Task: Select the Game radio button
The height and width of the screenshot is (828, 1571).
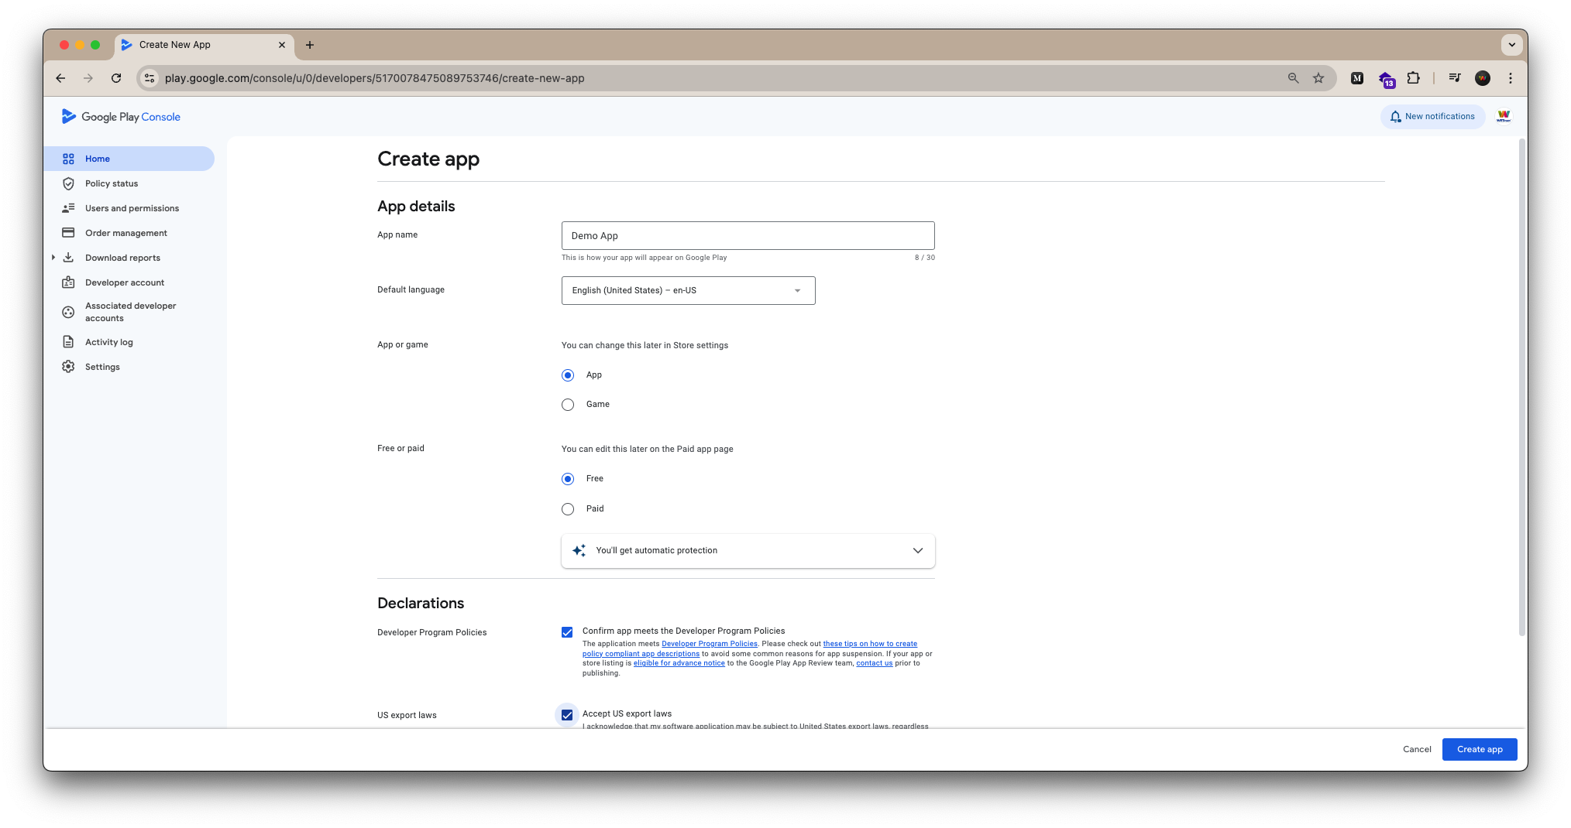Action: (568, 405)
